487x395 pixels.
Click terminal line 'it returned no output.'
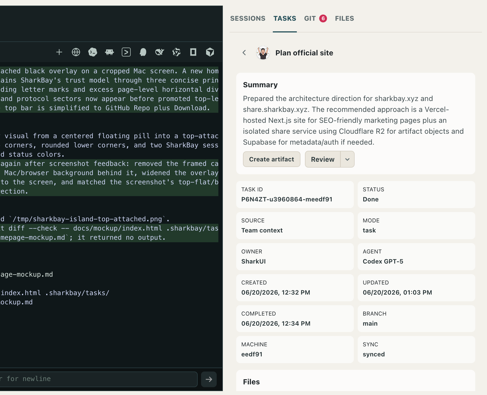[x=83, y=238]
